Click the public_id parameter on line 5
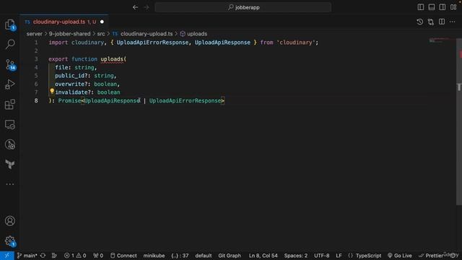 69,76
